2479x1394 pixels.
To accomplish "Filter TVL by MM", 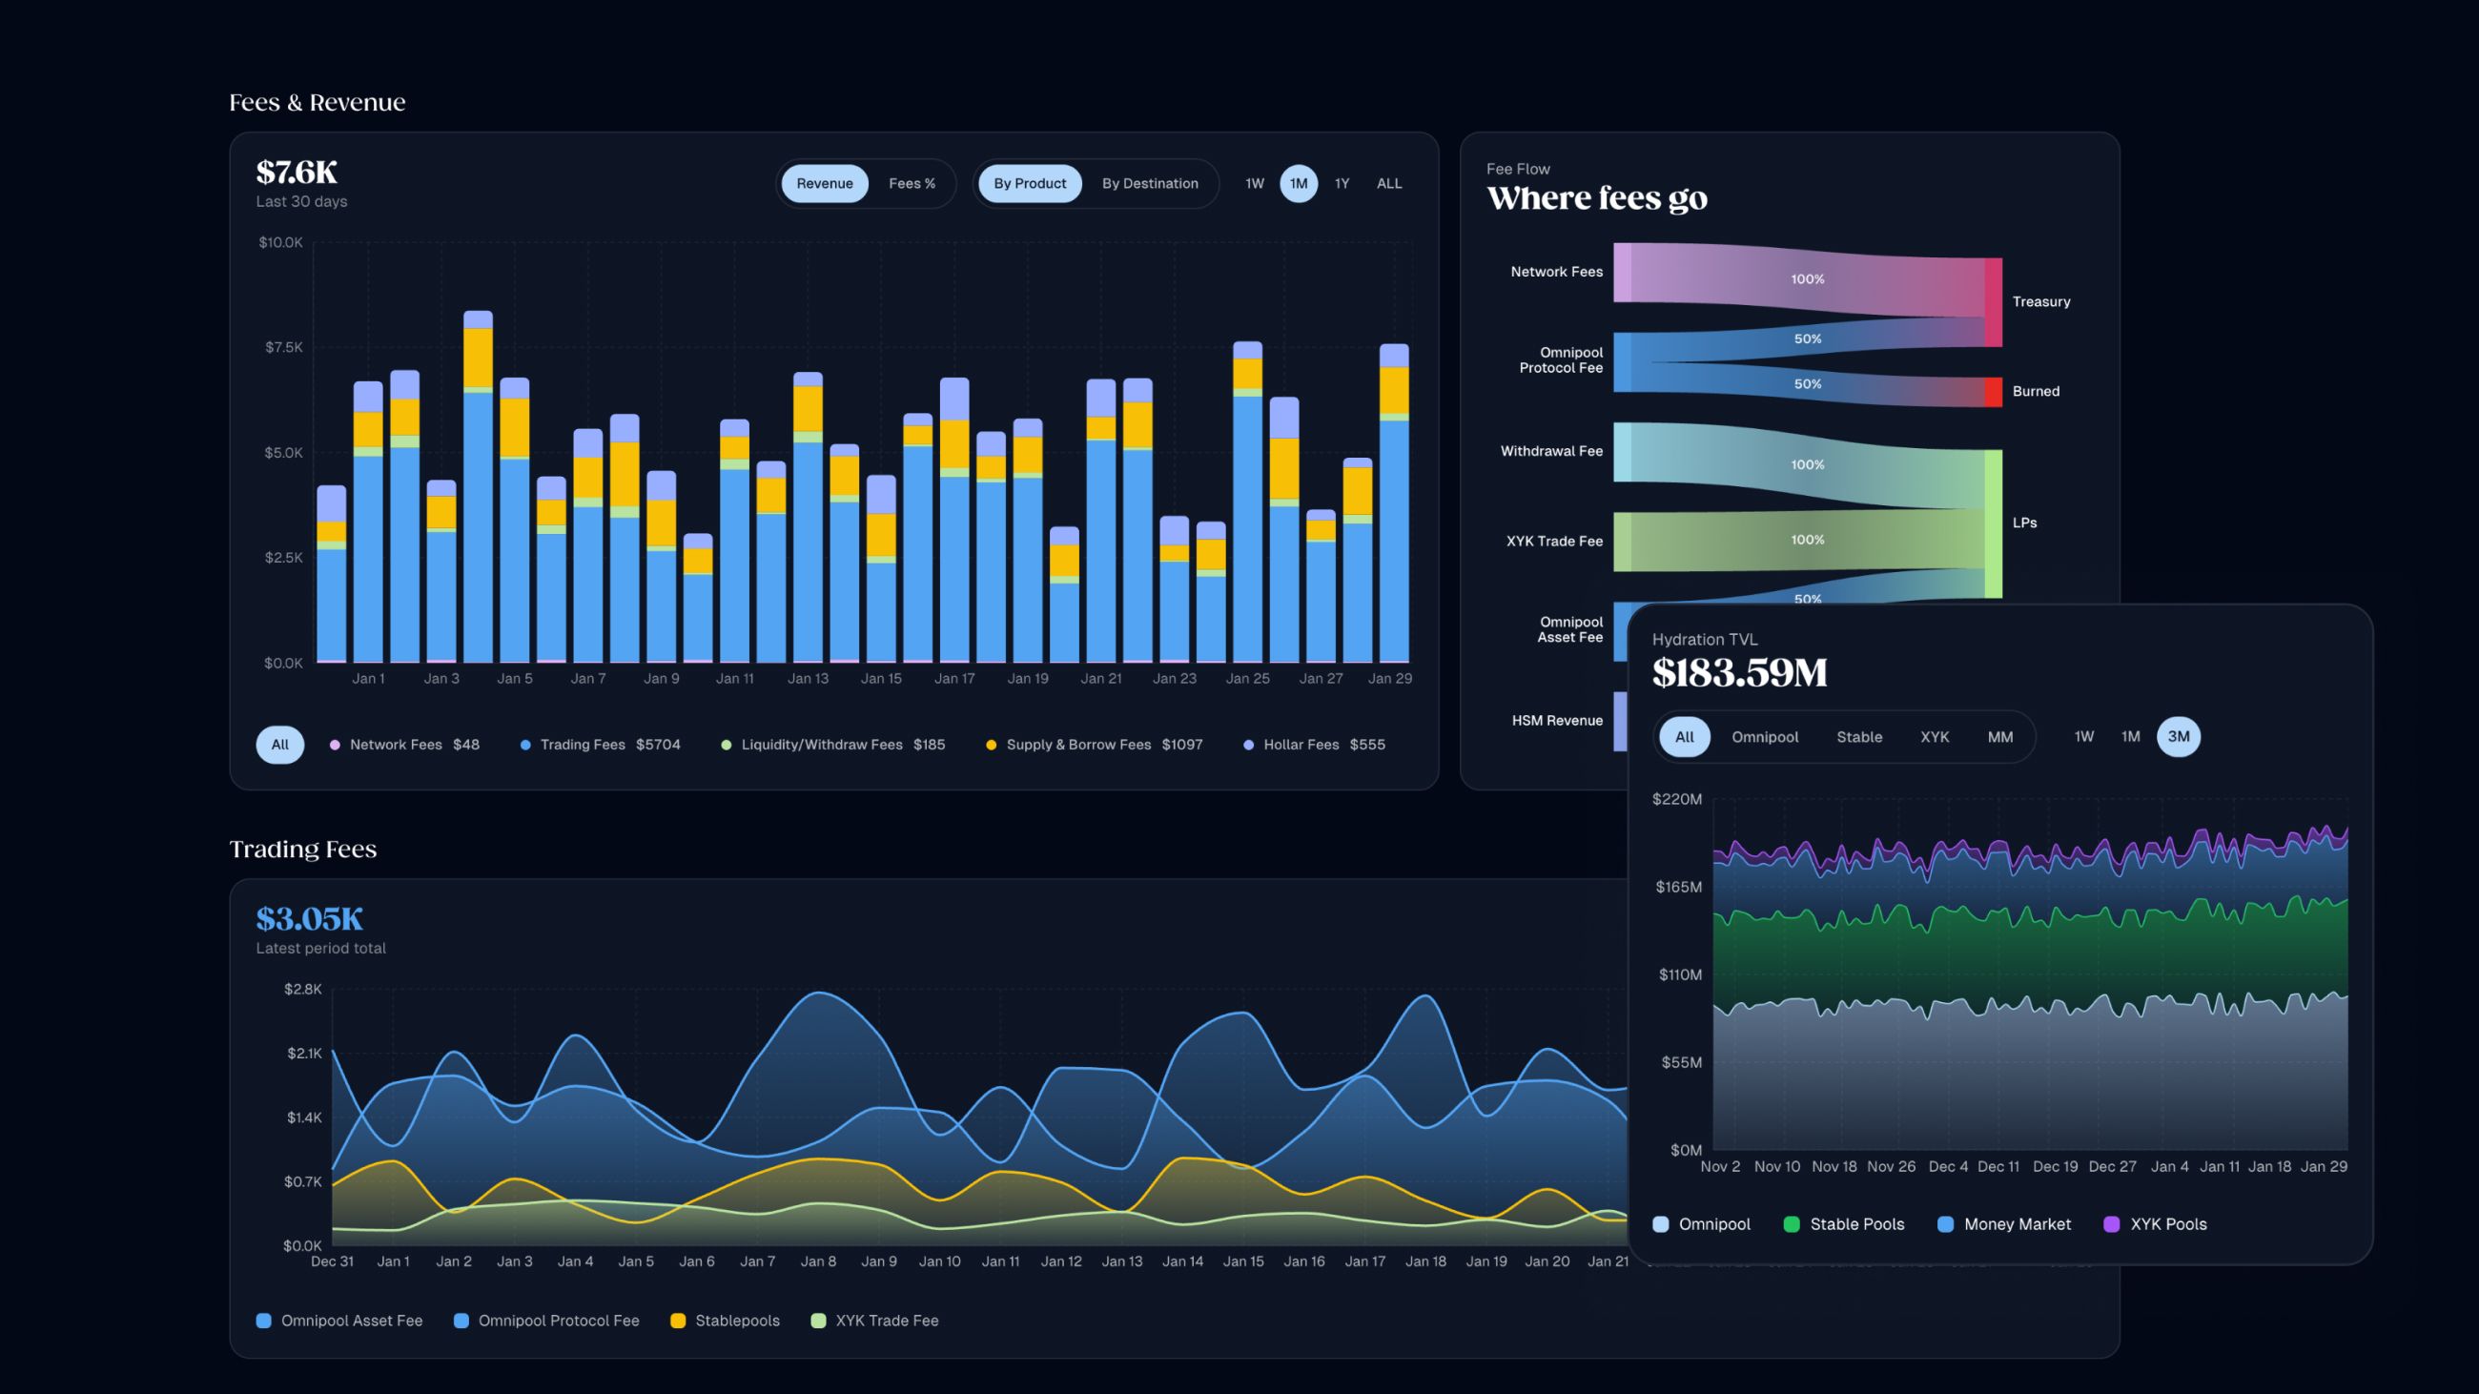I will pos(1999,737).
